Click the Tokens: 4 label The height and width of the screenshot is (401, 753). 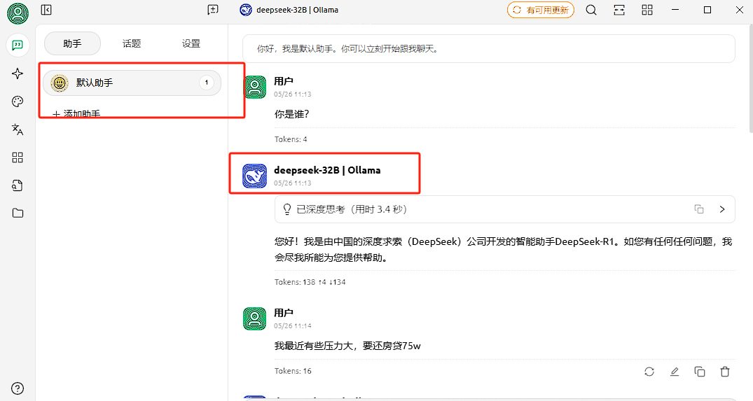(291, 139)
